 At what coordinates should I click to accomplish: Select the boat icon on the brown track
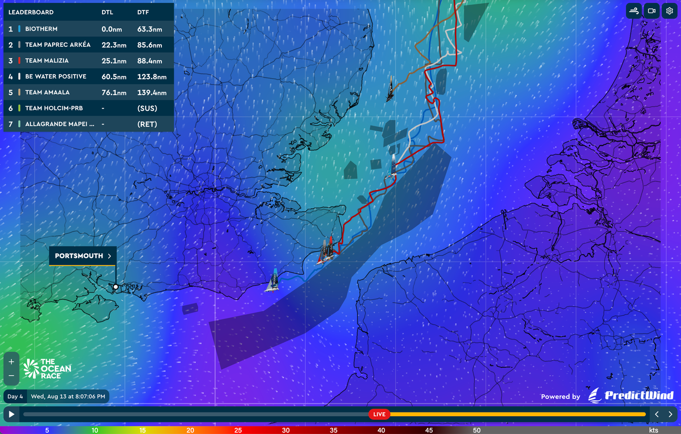390,89
